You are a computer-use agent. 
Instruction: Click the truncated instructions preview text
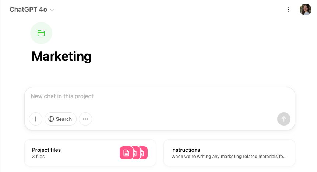point(229,157)
